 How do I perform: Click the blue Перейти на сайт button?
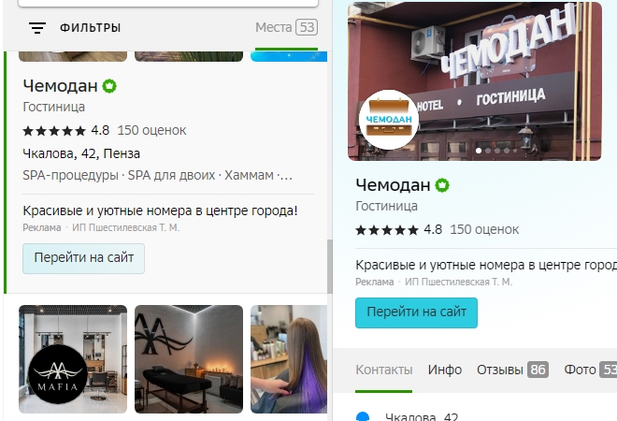click(x=416, y=312)
